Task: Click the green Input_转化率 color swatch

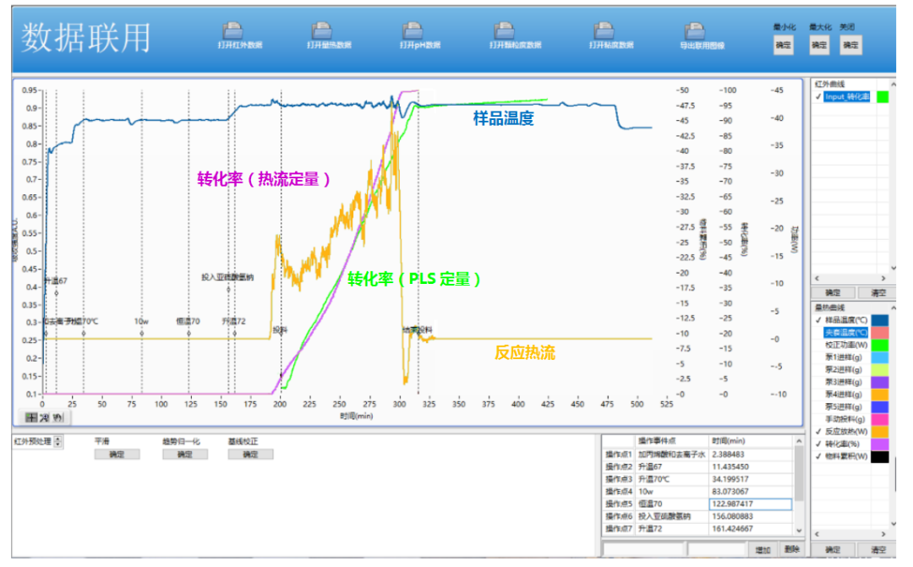Action: 883,97
